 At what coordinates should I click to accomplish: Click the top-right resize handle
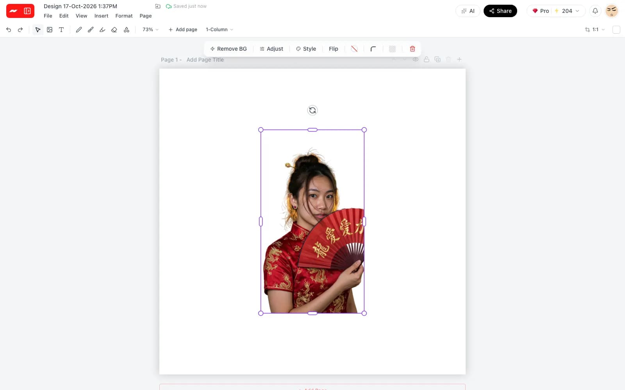tap(364, 130)
